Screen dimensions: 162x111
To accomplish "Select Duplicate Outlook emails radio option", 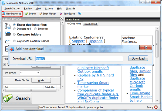I will 14,41.
